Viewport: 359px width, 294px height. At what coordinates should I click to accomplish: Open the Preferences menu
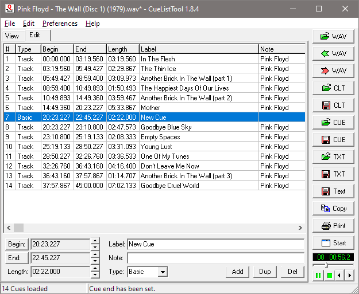click(x=60, y=23)
